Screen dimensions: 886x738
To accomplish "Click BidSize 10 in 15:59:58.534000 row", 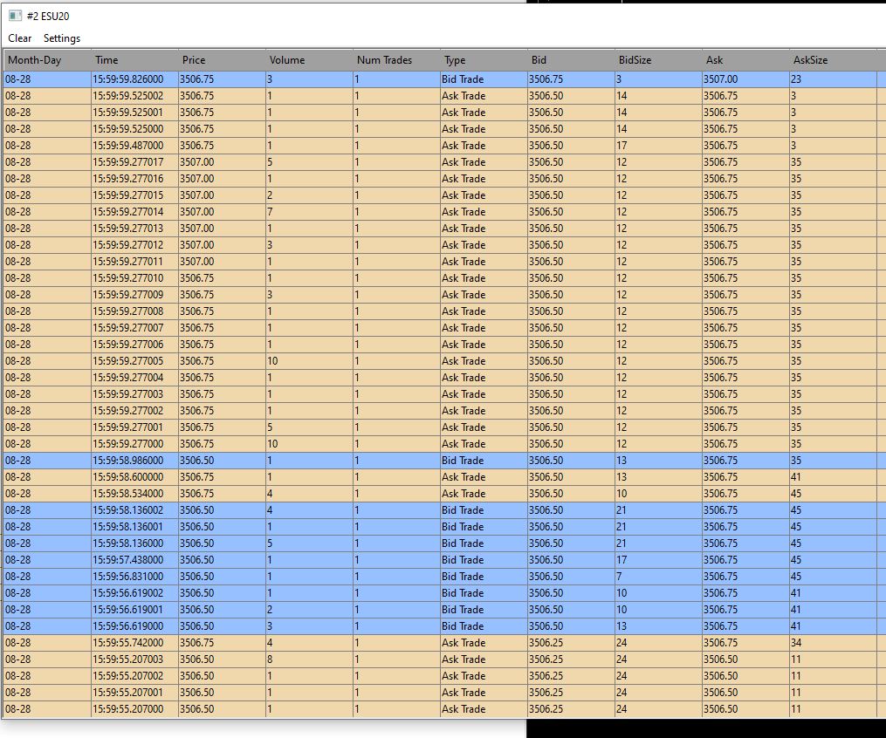I will [x=657, y=494].
